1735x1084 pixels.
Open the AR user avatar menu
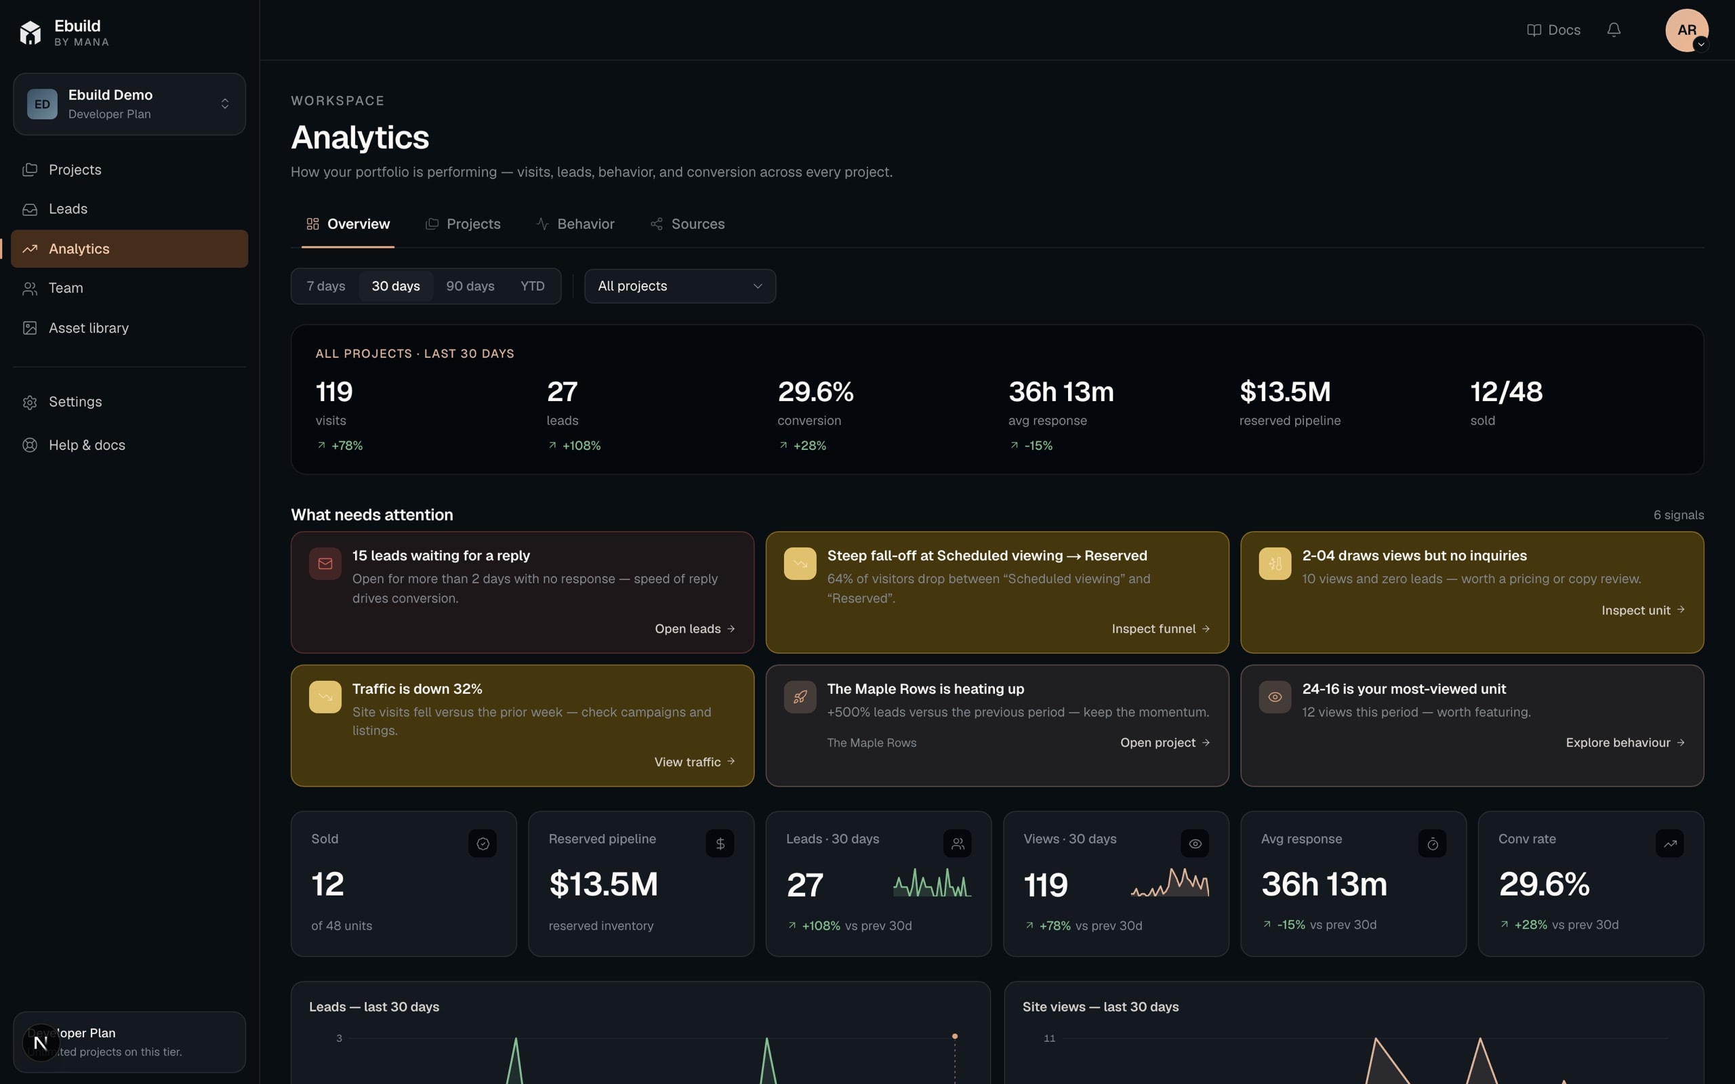point(1686,30)
